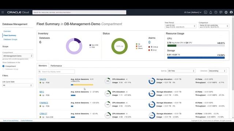
Task: Open the CRM-ET database link
Action: pyautogui.click(x=43, y=114)
